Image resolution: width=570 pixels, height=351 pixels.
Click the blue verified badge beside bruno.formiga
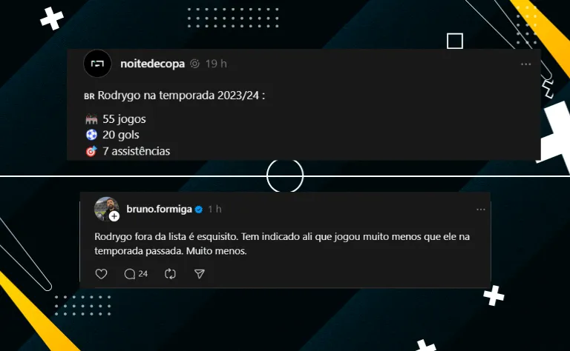coord(199,210)
